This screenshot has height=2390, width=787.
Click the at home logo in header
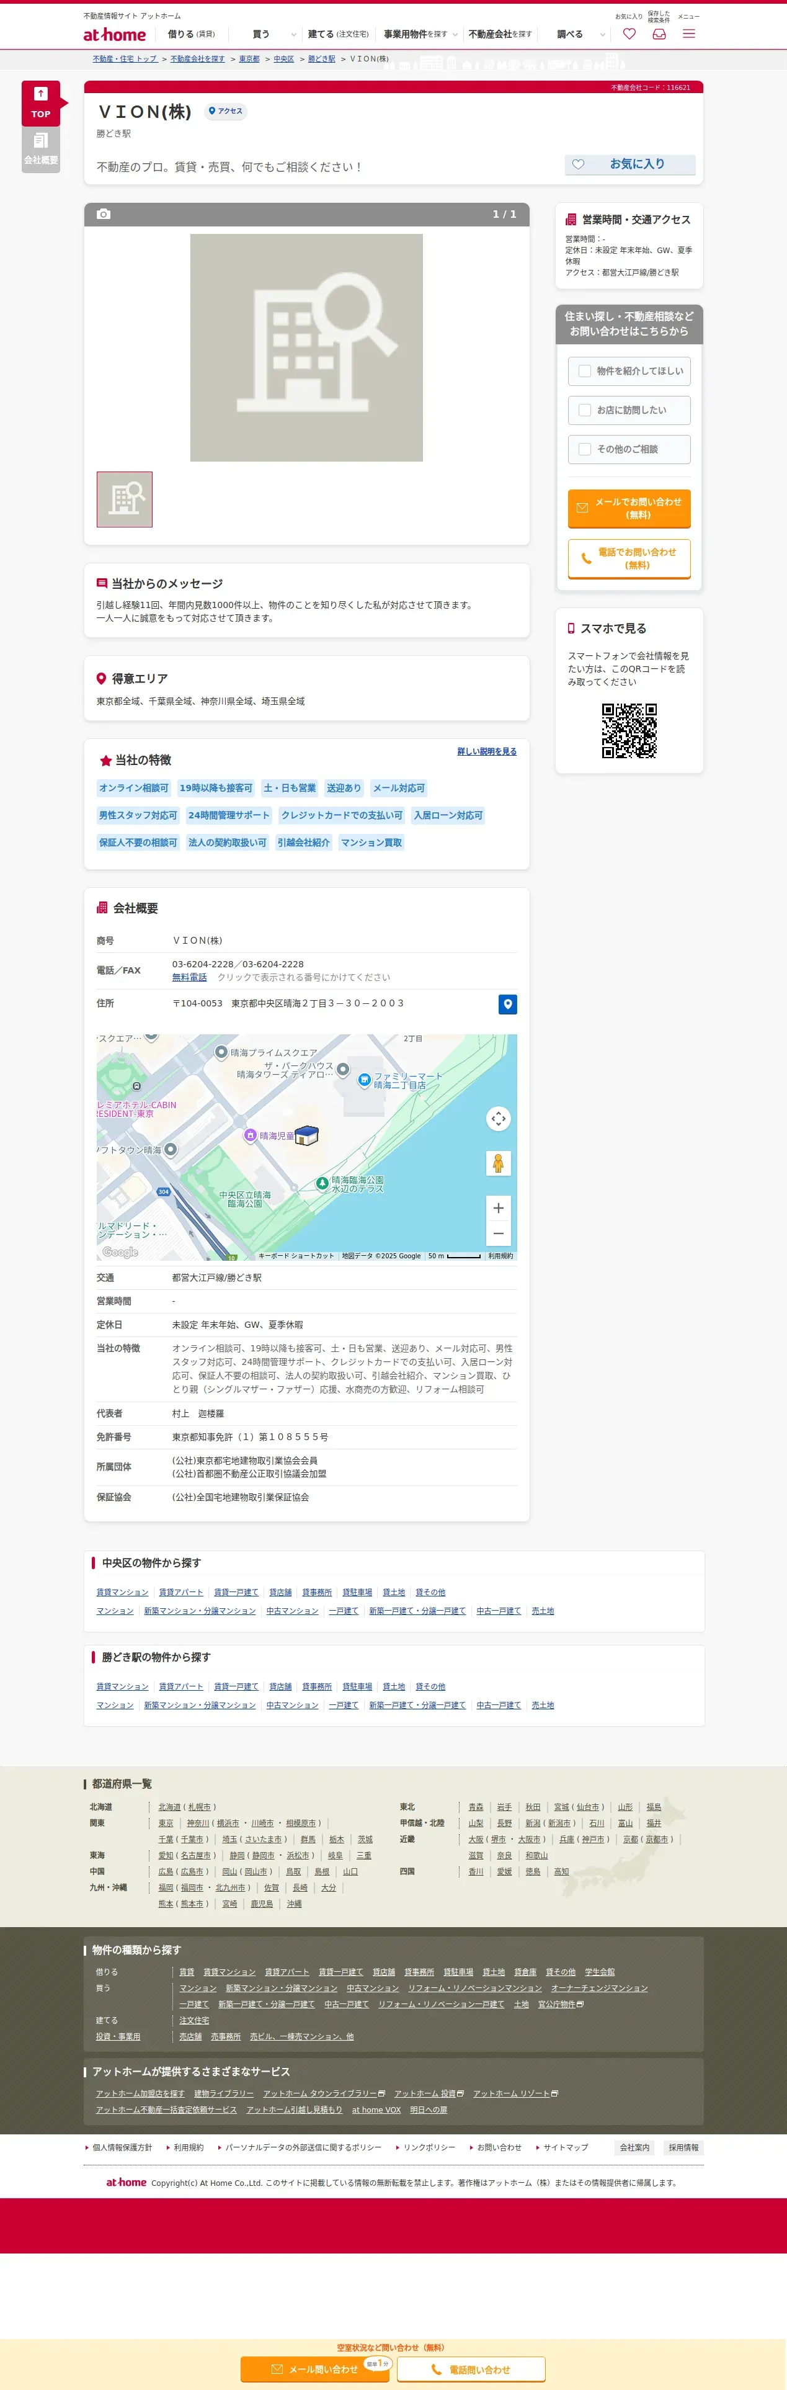(x=115, y=34)
